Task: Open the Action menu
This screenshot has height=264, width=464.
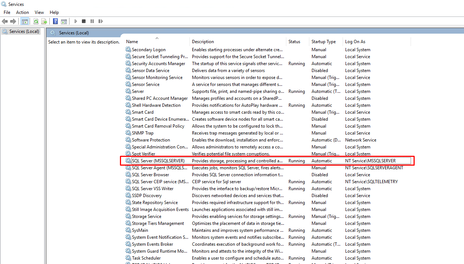Action: pos(22,12)
